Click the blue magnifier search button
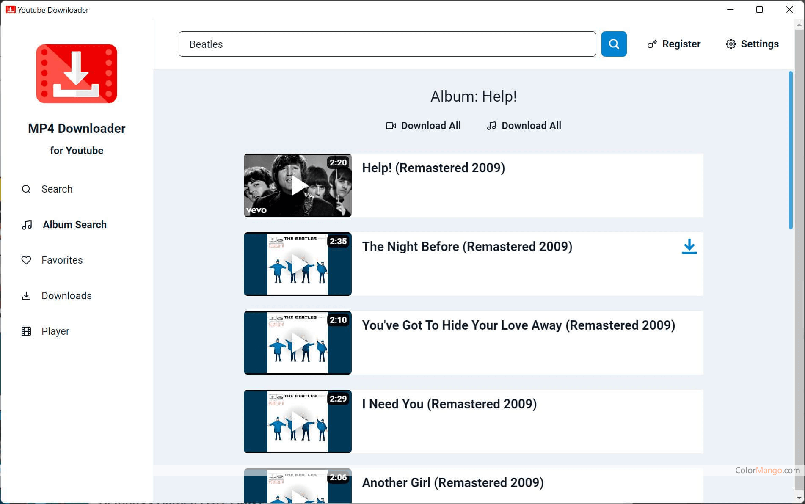 [x=614, y=44]
